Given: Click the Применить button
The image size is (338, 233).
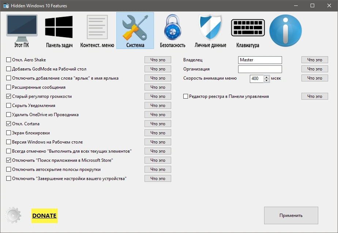Looking at the screenshot, I should (x=291, y=215).
